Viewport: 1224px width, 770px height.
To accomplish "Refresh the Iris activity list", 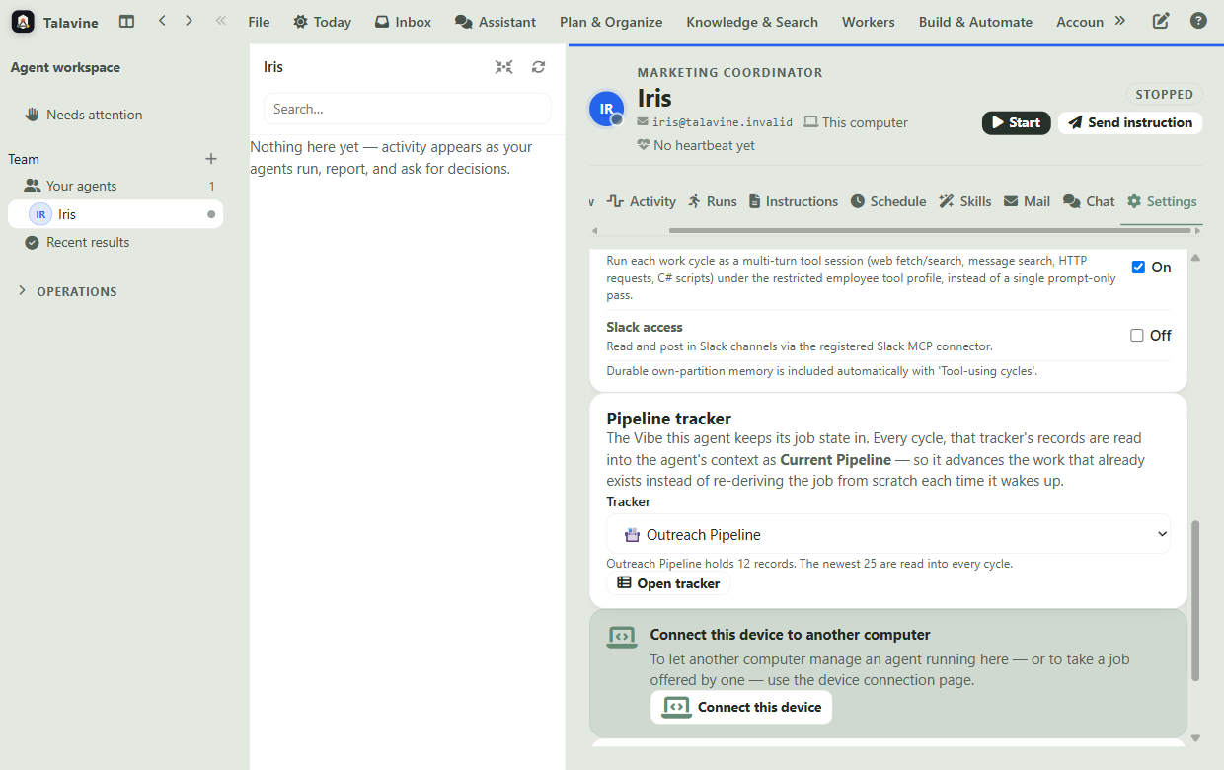I will click(x=538, y=67).
